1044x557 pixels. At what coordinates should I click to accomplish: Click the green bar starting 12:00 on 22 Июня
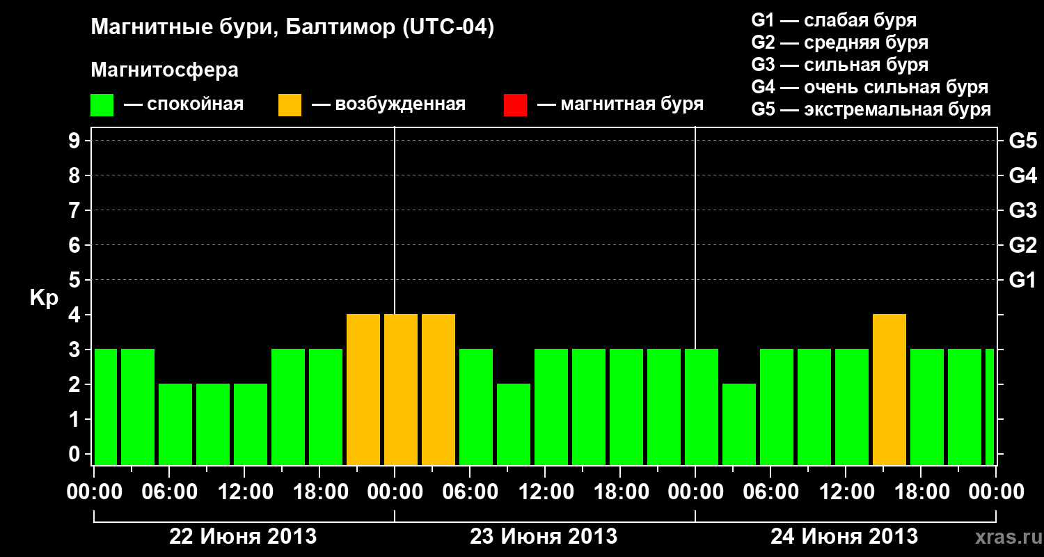(x=251, y=425)
